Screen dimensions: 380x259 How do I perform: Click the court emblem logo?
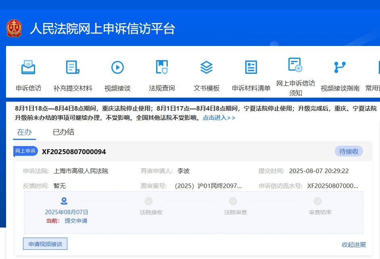(x=15, y=29)
